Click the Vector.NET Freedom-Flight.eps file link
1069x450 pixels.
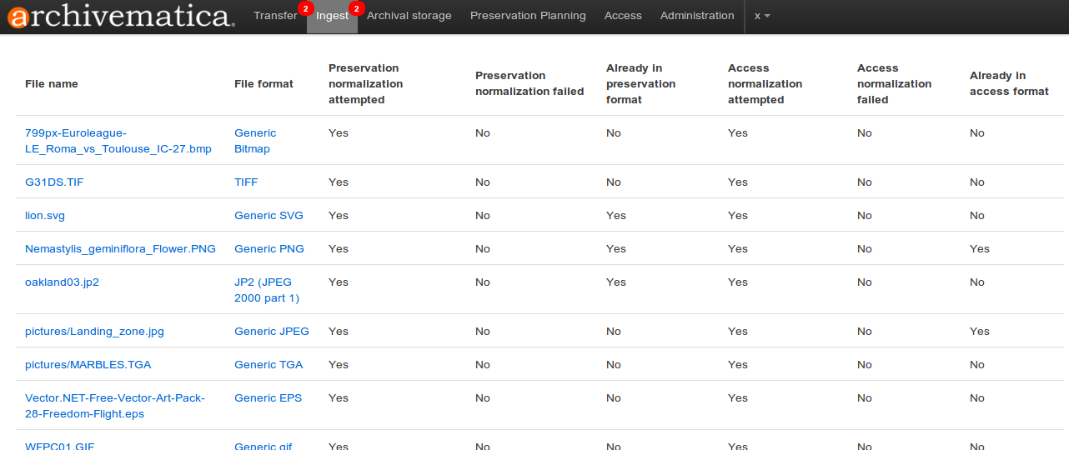point(114,406)
